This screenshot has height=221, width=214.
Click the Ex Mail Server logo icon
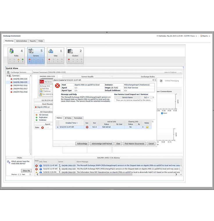42,82
